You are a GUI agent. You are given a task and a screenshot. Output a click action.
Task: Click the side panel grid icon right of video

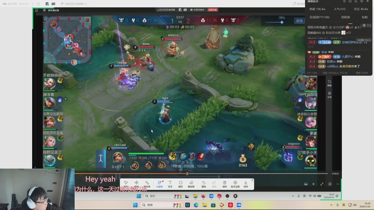(x=330, y=94)
